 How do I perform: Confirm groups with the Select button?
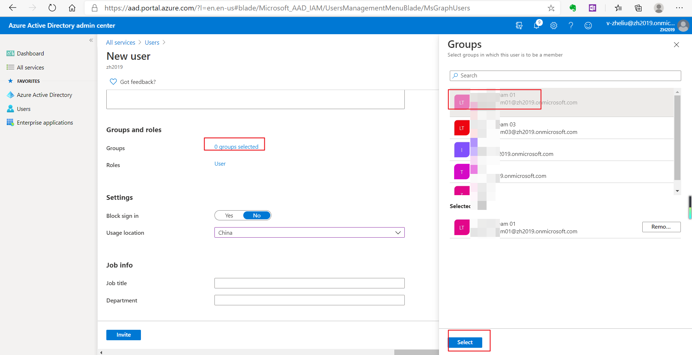click(465, 342)
